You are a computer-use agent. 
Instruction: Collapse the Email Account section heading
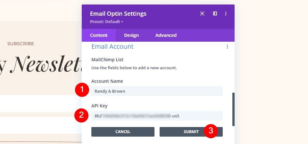[x=112, y=47]
